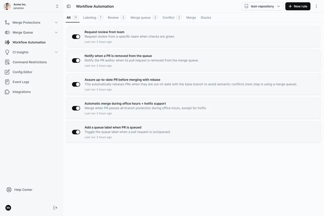
Task: Open the Conflict tab
Action: coord(169,17)
